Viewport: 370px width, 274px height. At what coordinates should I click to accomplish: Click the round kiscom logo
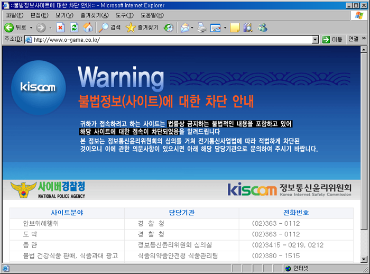coord(38,87)
